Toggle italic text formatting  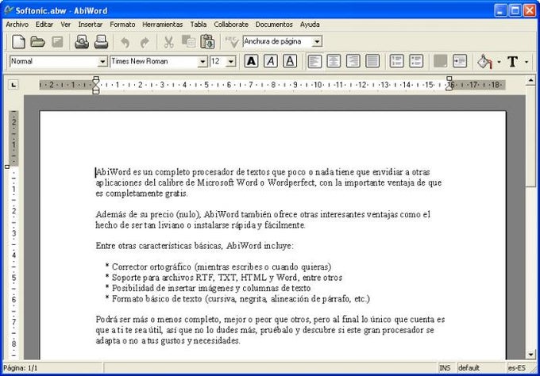tap(271, 61)
